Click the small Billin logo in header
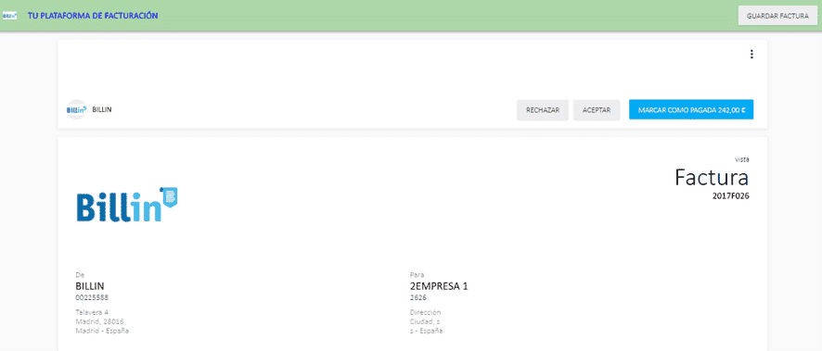The width and height of the screenshot is (822, 351). pyautogui.click(x=10, y=16)
